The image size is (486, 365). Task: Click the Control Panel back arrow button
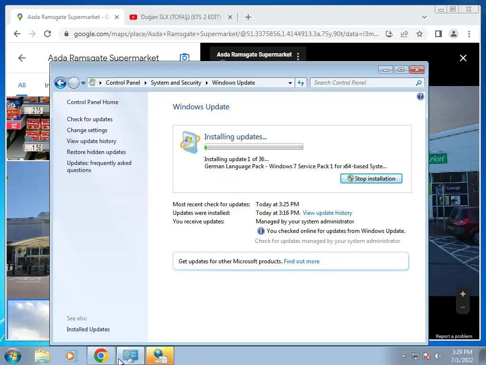tap(60, 83)
